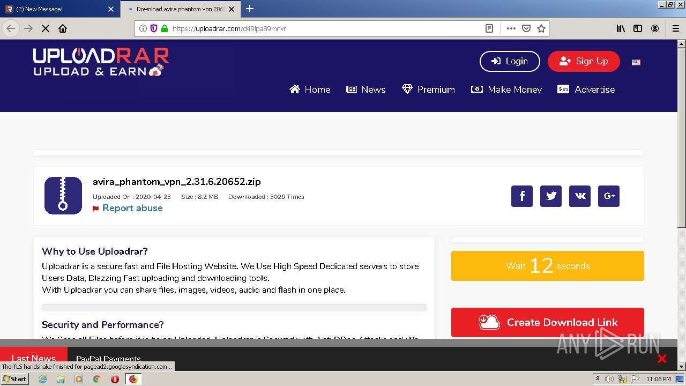The height and width of the screenshot is (386, 686).
Task: Click the Why to Use Uploadrar? heading
Action: (95, 251)
